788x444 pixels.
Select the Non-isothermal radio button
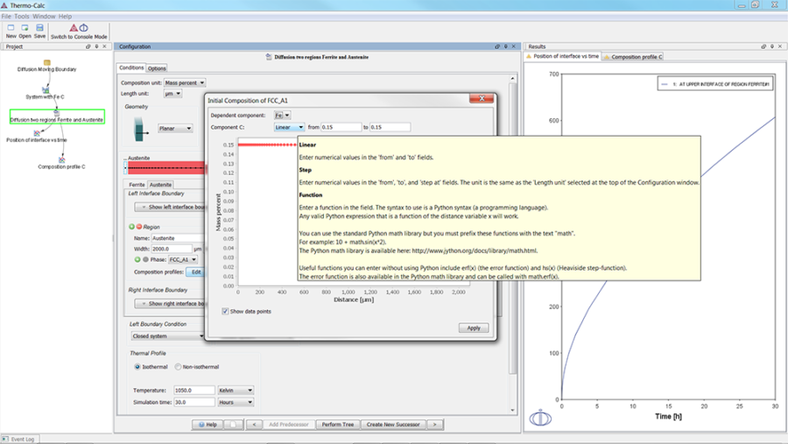[x=178, y=367]
